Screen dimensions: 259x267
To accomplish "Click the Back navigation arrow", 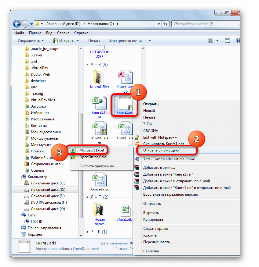I will 17,24.
